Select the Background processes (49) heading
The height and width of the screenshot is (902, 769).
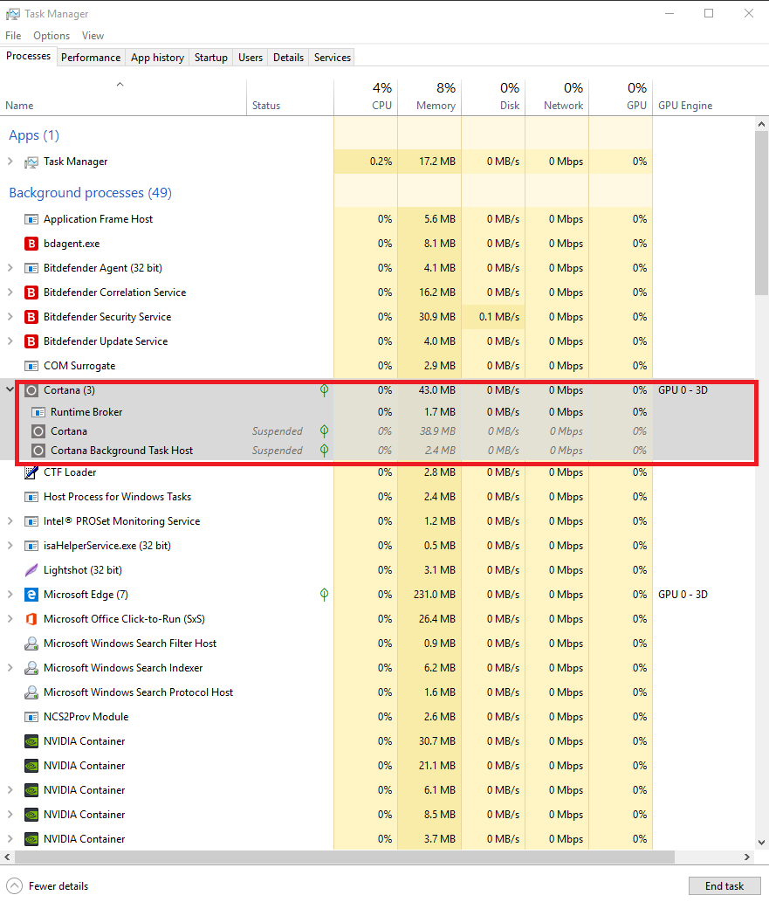point(90,193)
